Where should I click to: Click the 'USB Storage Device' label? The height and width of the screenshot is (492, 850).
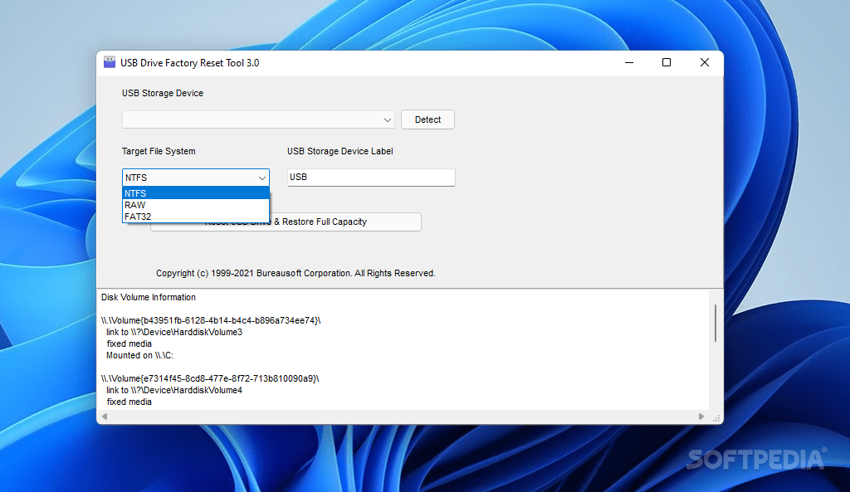click(x=163, y=93)
